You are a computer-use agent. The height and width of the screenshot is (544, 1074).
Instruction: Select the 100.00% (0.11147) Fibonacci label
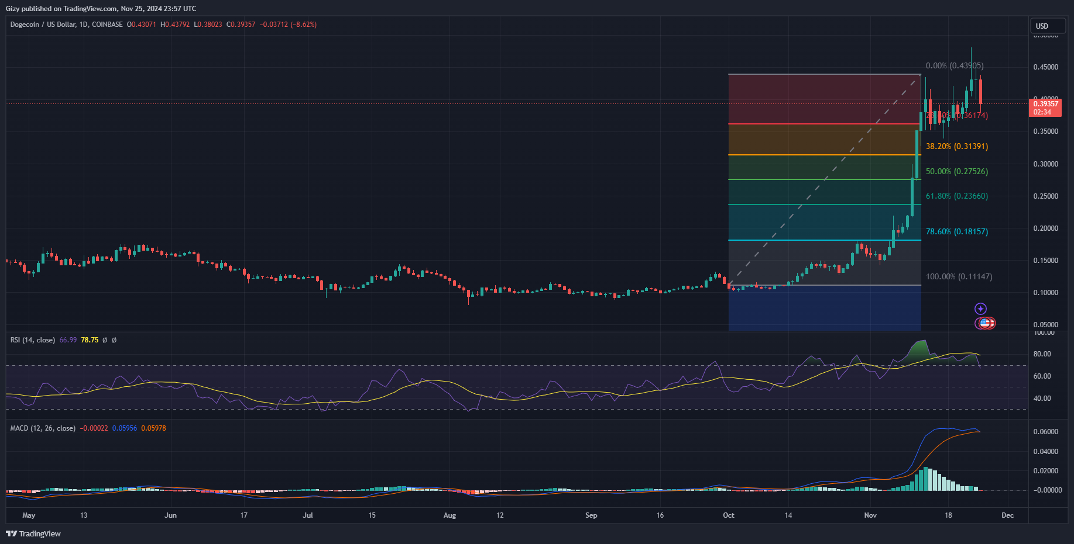pos(959,277)
